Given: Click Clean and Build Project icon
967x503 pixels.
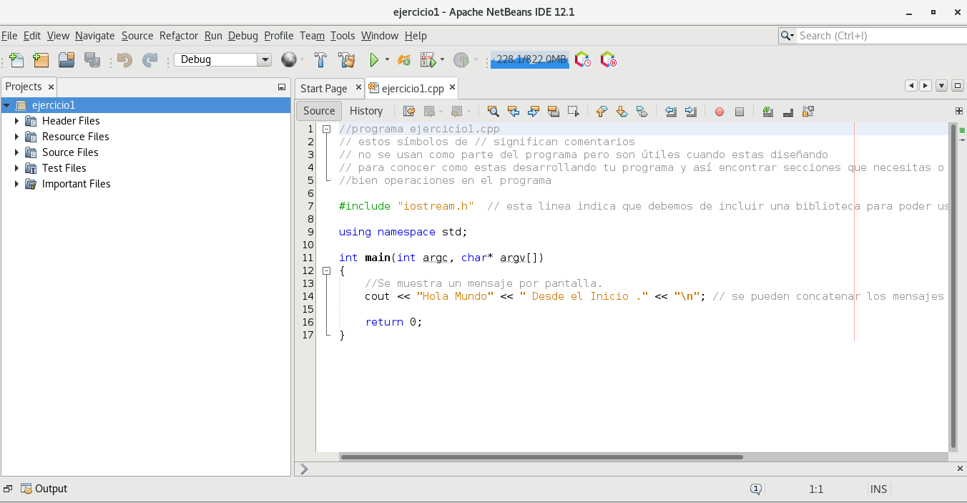Looking at the screenshot, I should [347, 60].
